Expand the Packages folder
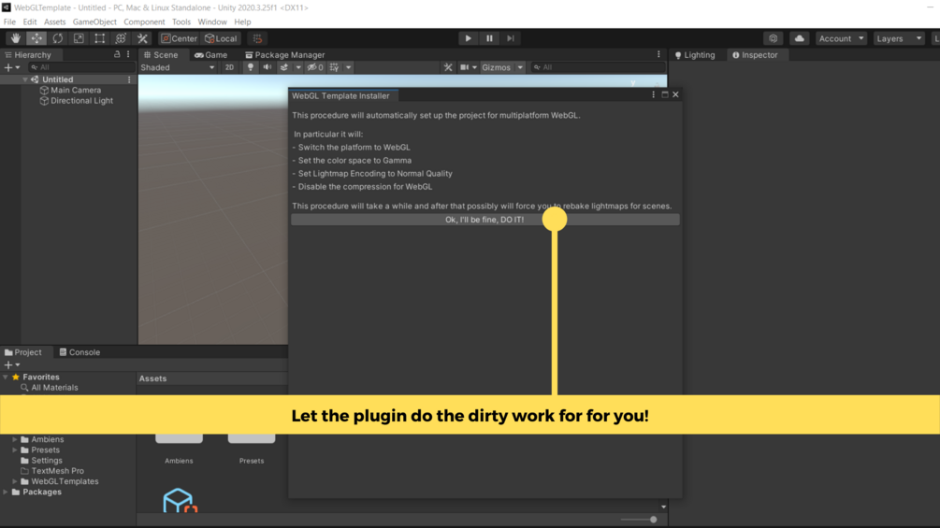 (6, 492)
